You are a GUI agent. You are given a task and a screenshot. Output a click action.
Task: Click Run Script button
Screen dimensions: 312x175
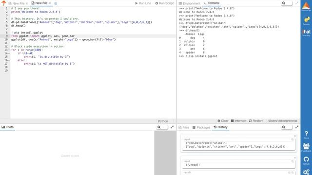pyautogui.click(x=164, y=3)
